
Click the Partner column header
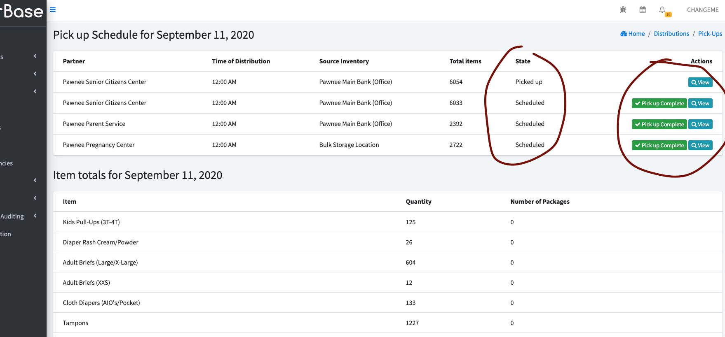click(x=74, y=61)
